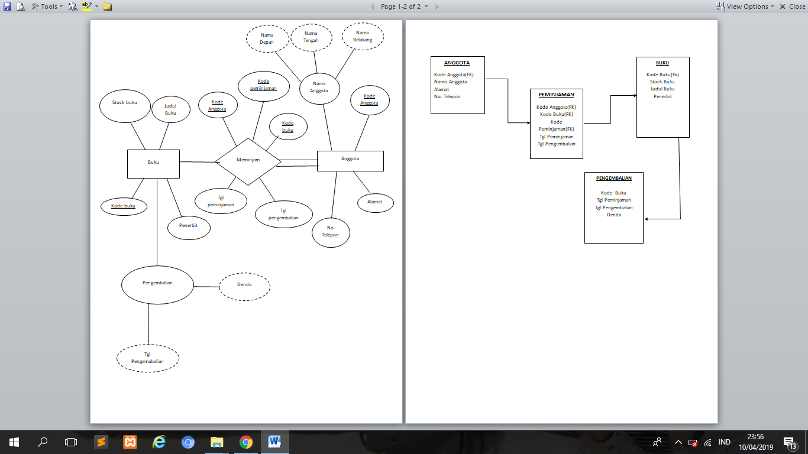The image size is (808, 454).
Task: Open File Explorer from the taskbar
Action: pos(217,442)
